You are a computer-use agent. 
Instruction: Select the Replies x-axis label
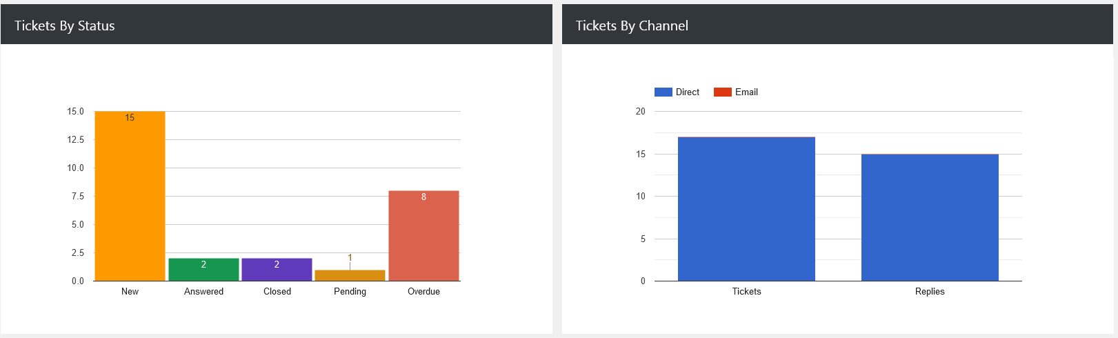tap(930, 292)
